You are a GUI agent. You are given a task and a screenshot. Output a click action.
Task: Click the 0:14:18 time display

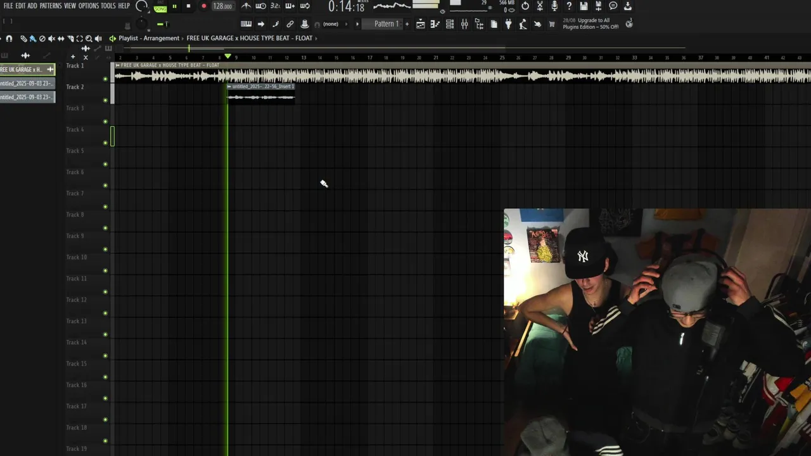pos(346,7)
